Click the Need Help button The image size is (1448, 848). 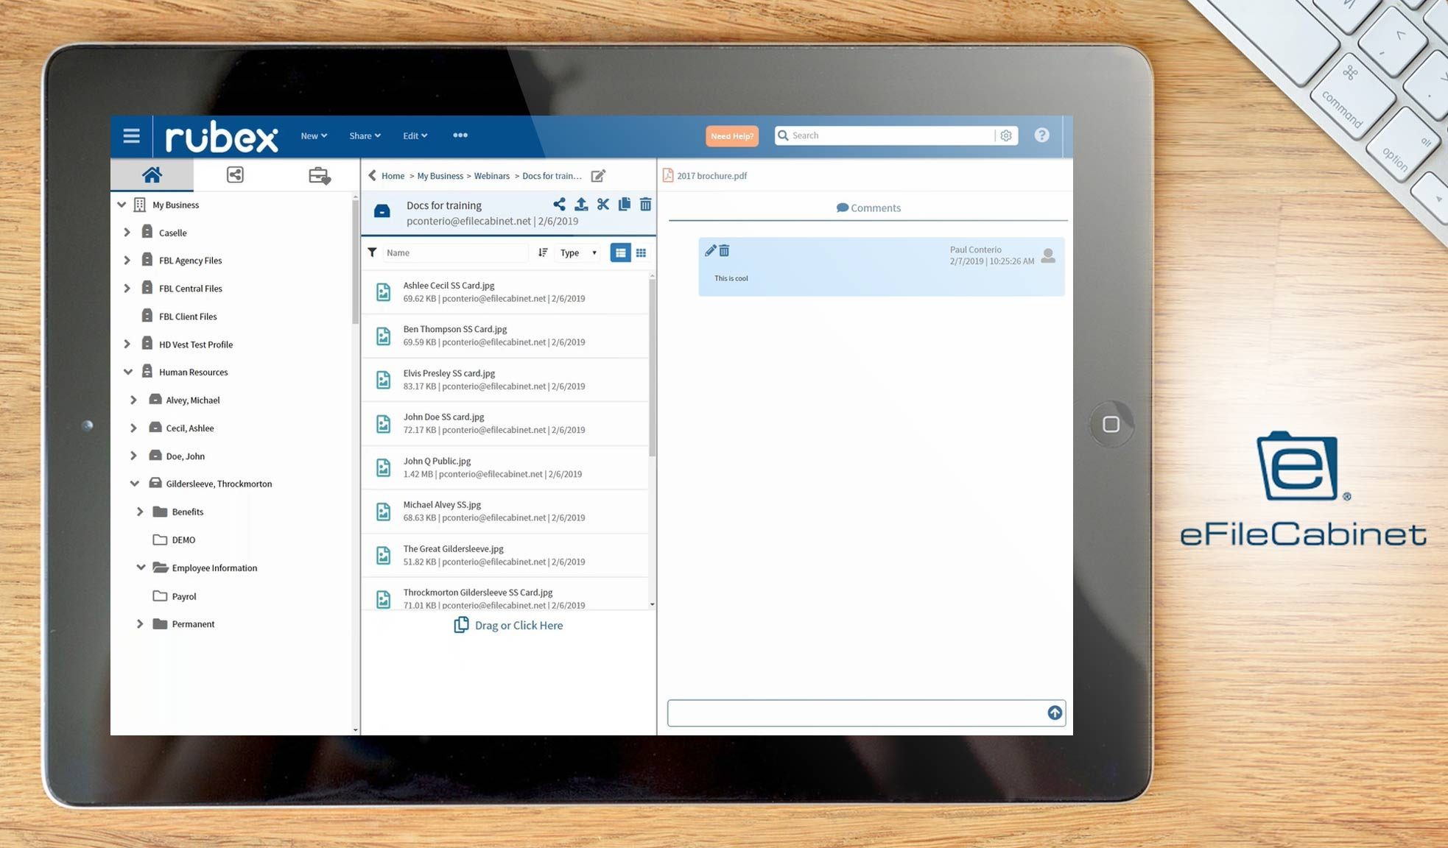731,135
